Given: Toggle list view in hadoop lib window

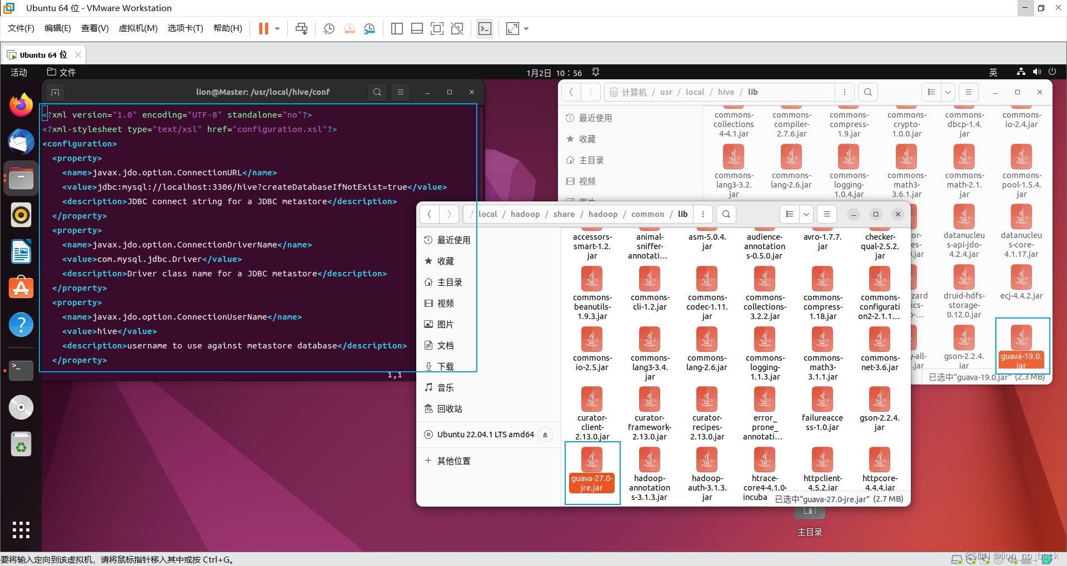Looking at the screenshot, I should 790,214.
